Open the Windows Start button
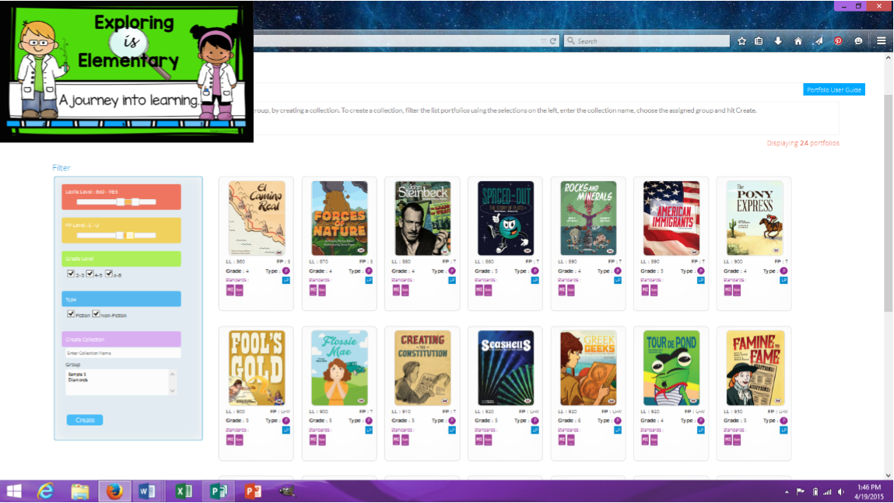 [14, 491]
